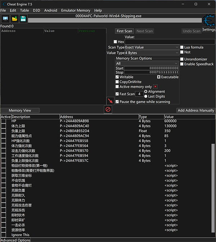Click the Address column header in found list

pos(22,31)
